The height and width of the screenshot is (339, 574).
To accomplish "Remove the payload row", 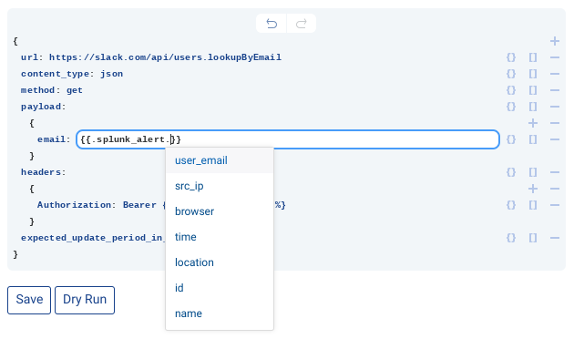I will [555, 107].
